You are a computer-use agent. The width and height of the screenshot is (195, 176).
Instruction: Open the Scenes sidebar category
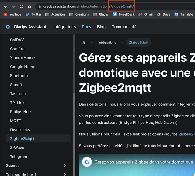tap(13, 165)
